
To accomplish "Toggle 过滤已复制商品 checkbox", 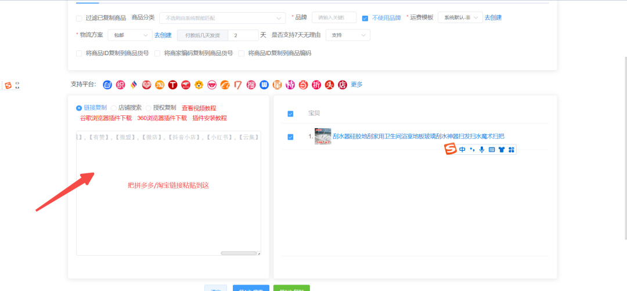I will pos(79,18).
